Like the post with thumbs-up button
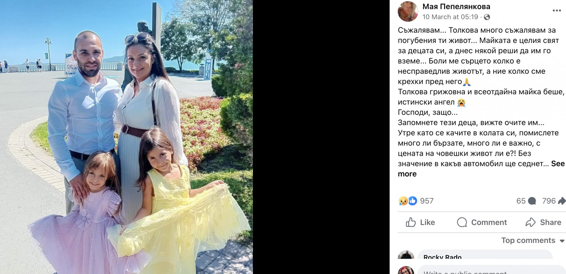Viewport: 566px width, 274px height. (x=420, y=222)
